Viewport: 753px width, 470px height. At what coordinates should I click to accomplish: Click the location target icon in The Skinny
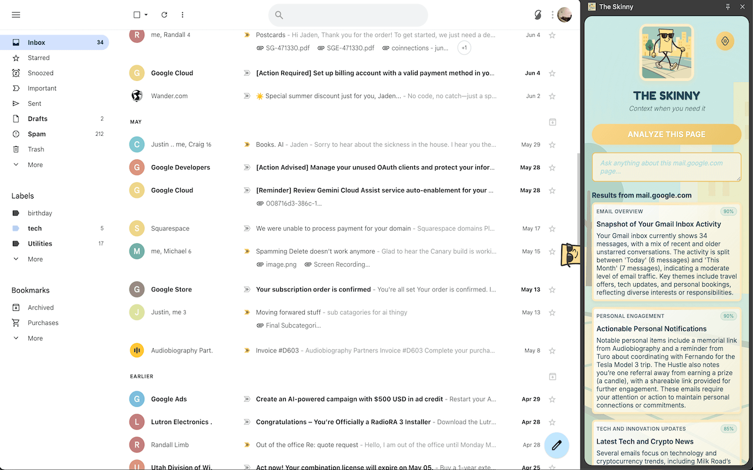pos(725,41)
